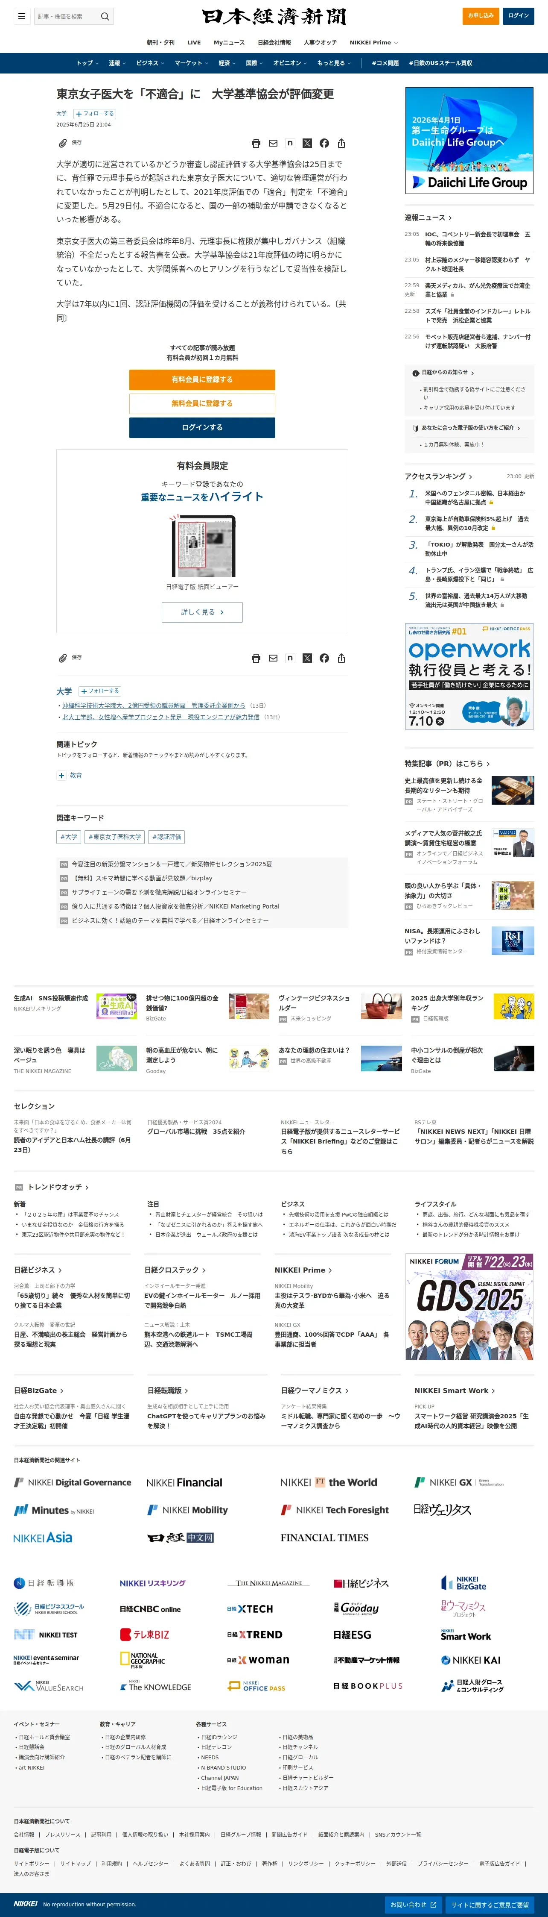Open 人事ウオッチ menu item
The width and height of the screenshot is (548, 1917).
[320, 42]
